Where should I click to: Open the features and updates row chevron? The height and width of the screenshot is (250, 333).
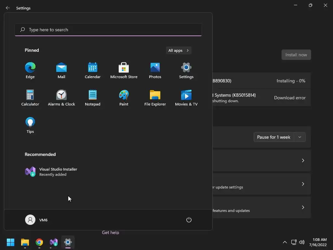[303, 207]
